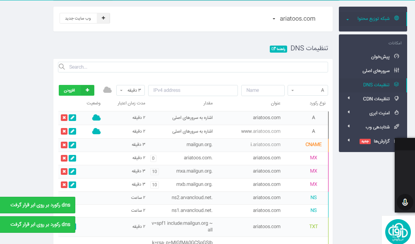Delete the ariatoos.com A record
415x244 pixels.
tap(64, 118)
